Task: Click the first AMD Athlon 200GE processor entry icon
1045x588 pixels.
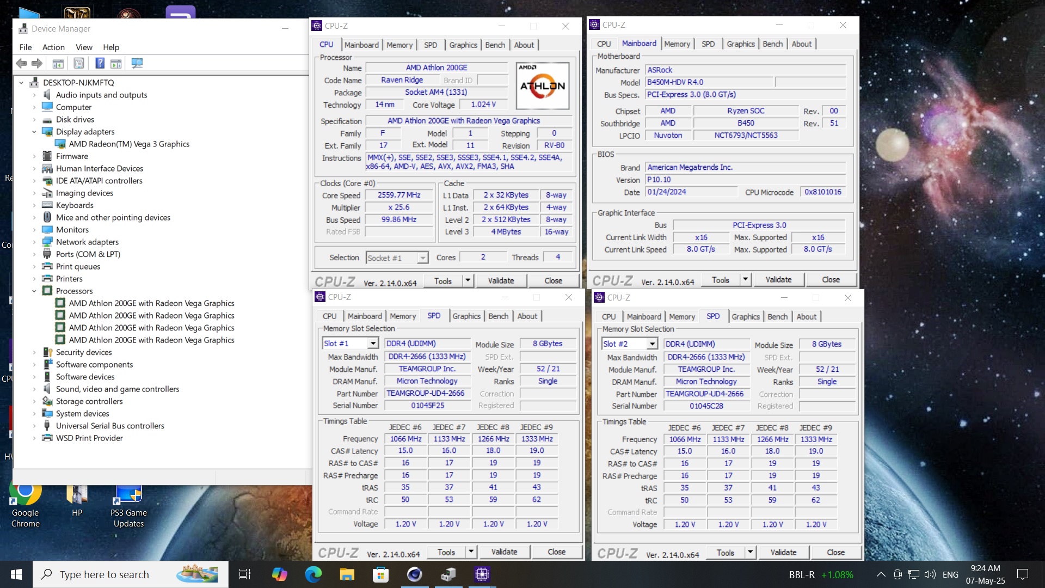Action: point(60,303)
